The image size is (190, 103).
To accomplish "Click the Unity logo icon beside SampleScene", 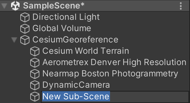I will (15, 6).
